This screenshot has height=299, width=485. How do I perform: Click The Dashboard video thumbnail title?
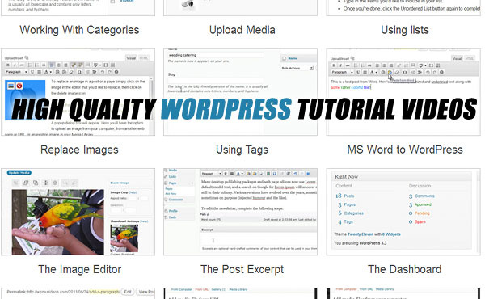point(405,269)
